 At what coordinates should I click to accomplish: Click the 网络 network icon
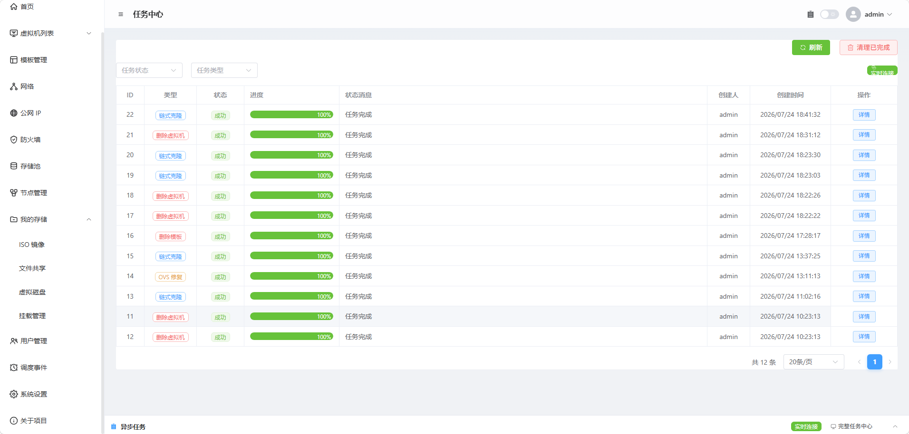pyautogui.click(x=14, y=86)
